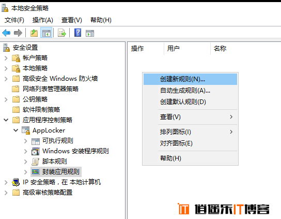Click the Up one level folder icon

click(x=34, y=33)
